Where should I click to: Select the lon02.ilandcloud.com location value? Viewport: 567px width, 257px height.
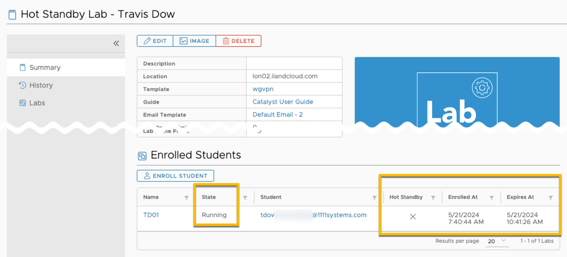point(285,76)
